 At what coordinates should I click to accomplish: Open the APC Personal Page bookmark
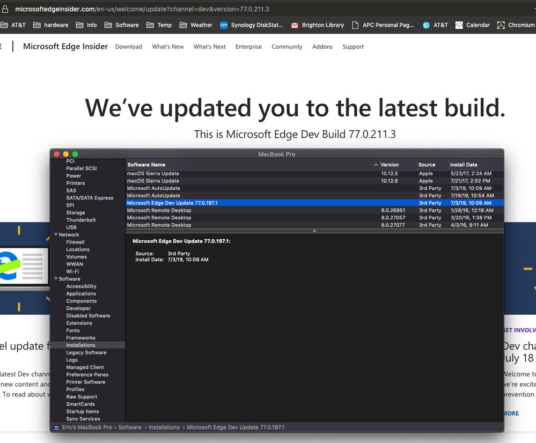383,25
